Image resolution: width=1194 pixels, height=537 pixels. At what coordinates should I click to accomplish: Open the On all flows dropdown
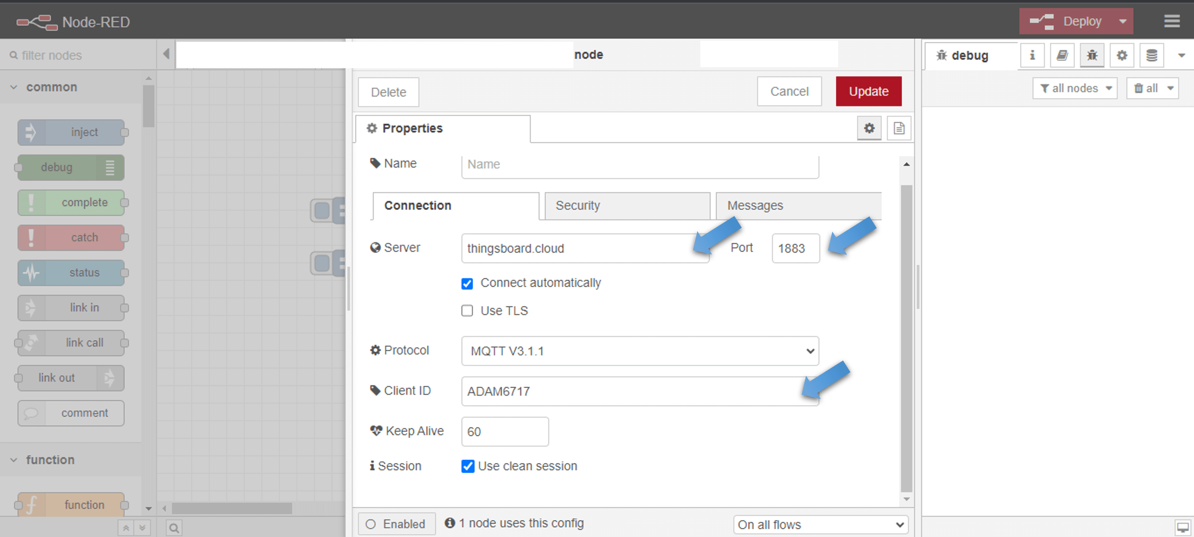coord(820,524)
